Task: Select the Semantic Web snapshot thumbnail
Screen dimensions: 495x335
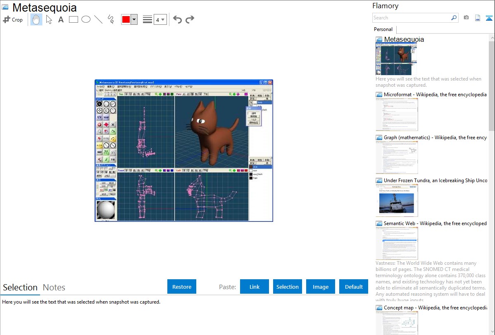Action: (x=397, y=243)
